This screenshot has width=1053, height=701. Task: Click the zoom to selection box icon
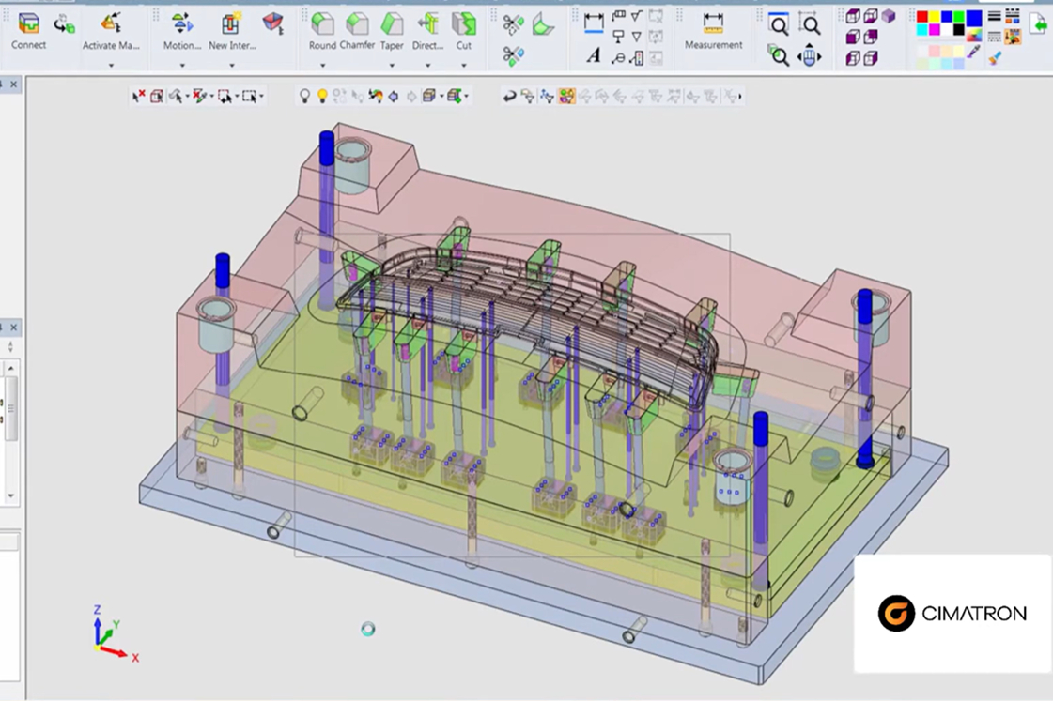809,24
